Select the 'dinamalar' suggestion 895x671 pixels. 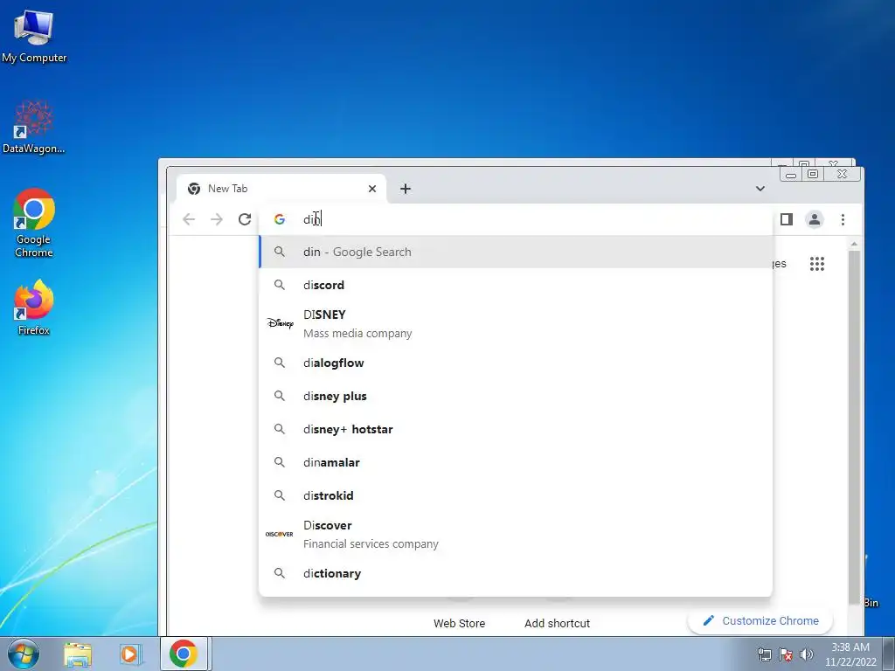(516, 463)
